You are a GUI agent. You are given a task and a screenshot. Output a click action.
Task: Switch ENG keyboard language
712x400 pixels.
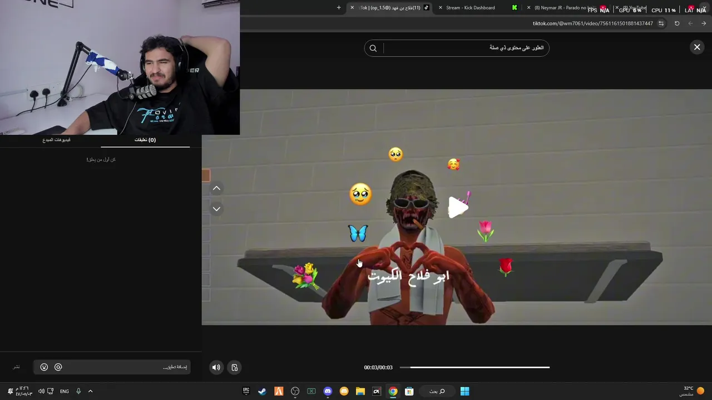coord(65,391)
